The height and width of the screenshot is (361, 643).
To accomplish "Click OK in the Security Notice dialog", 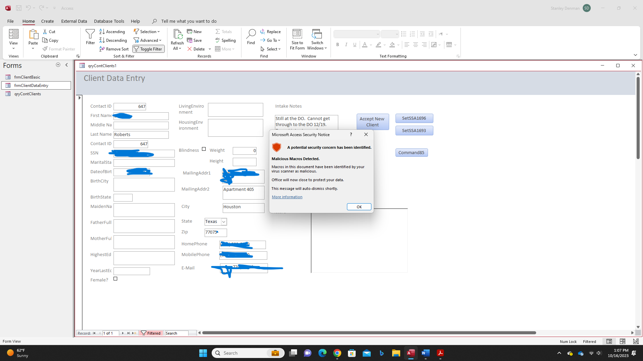I will pos(359,207).
